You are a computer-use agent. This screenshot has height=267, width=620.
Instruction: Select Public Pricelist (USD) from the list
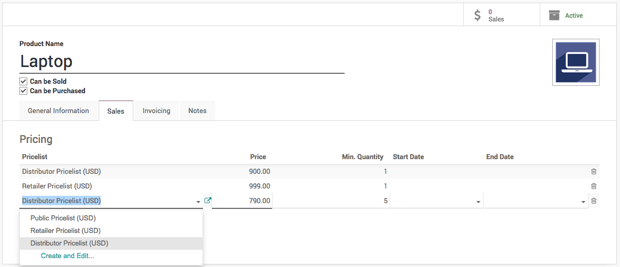pyautogui.click(x=63, y=218)
